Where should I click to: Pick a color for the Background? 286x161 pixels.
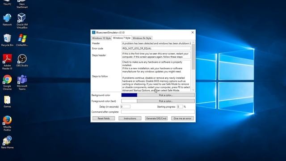(166, 95)
